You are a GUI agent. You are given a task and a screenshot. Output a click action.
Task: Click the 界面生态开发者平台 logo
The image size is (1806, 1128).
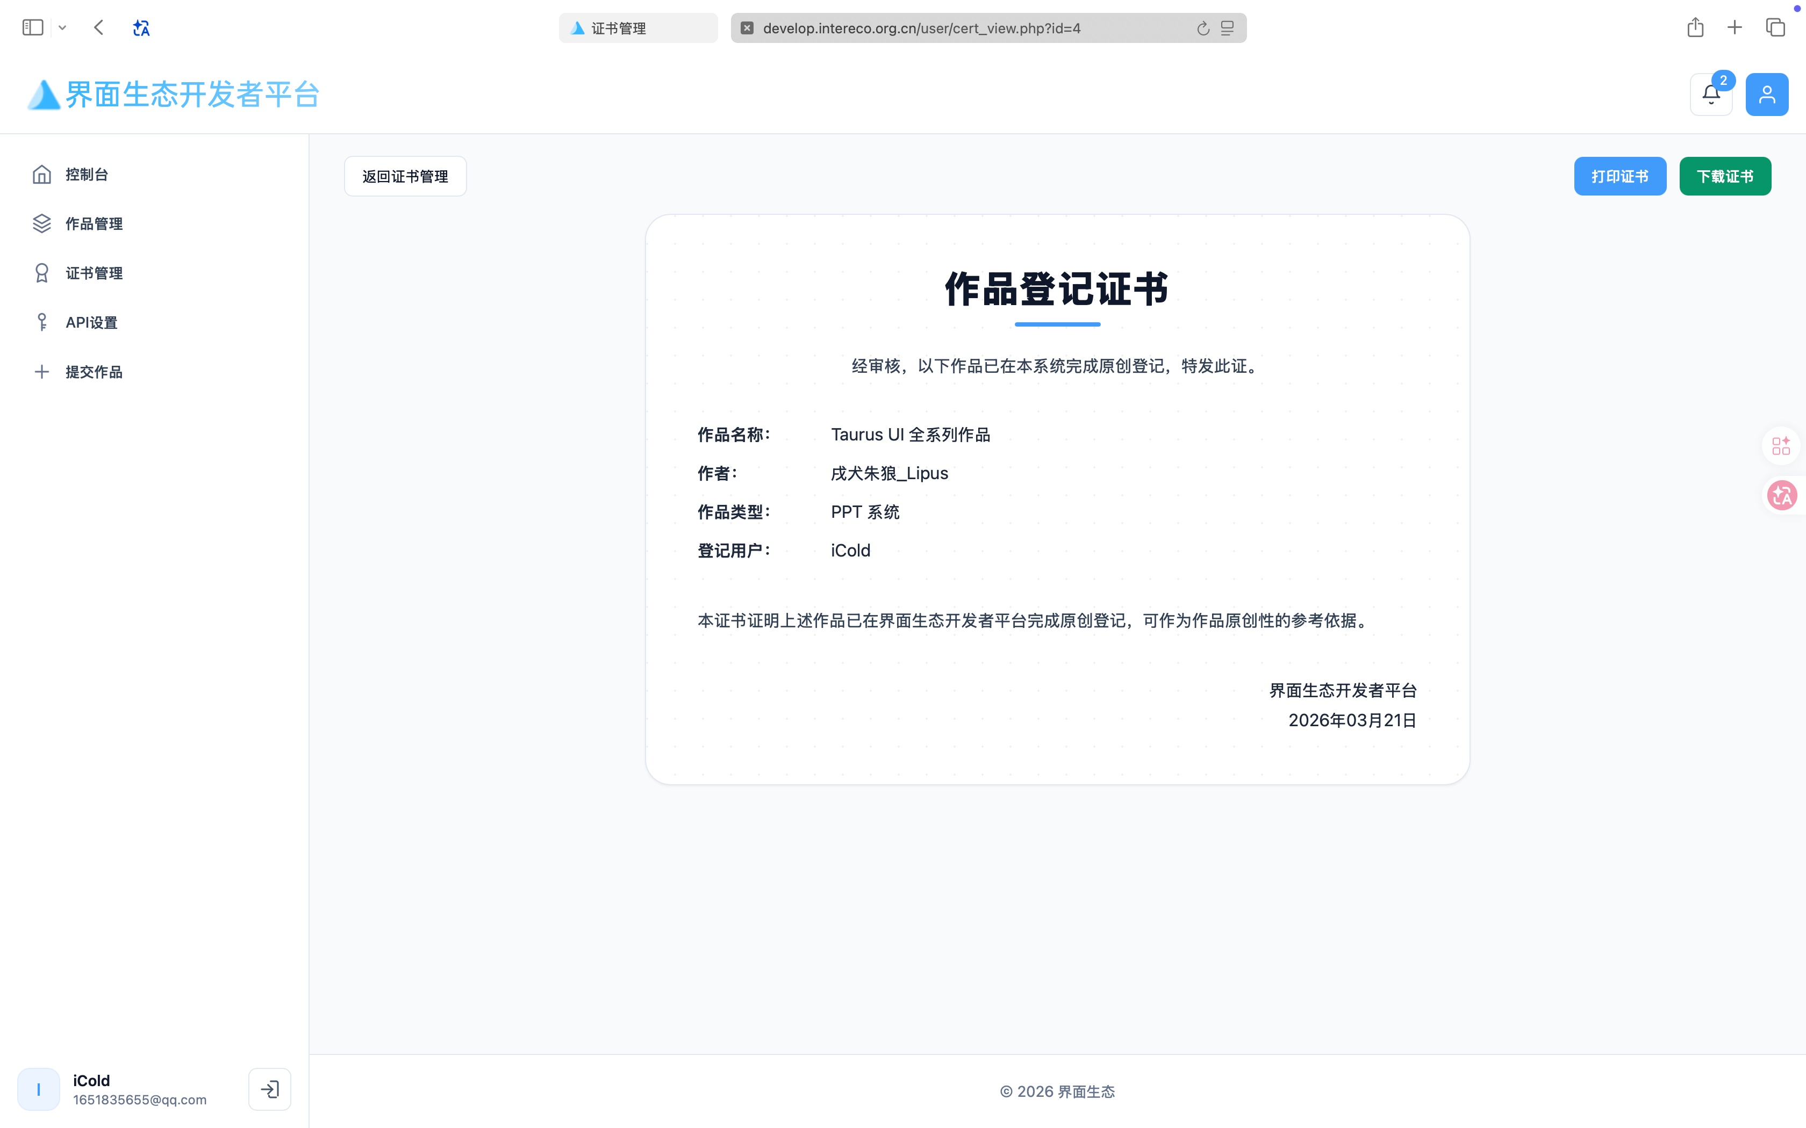point(173,94)
